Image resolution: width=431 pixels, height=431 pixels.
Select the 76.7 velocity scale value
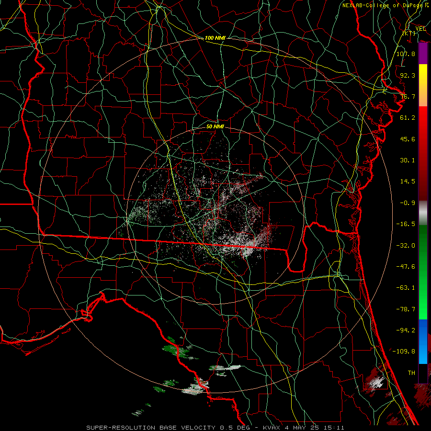pos(408,96)
